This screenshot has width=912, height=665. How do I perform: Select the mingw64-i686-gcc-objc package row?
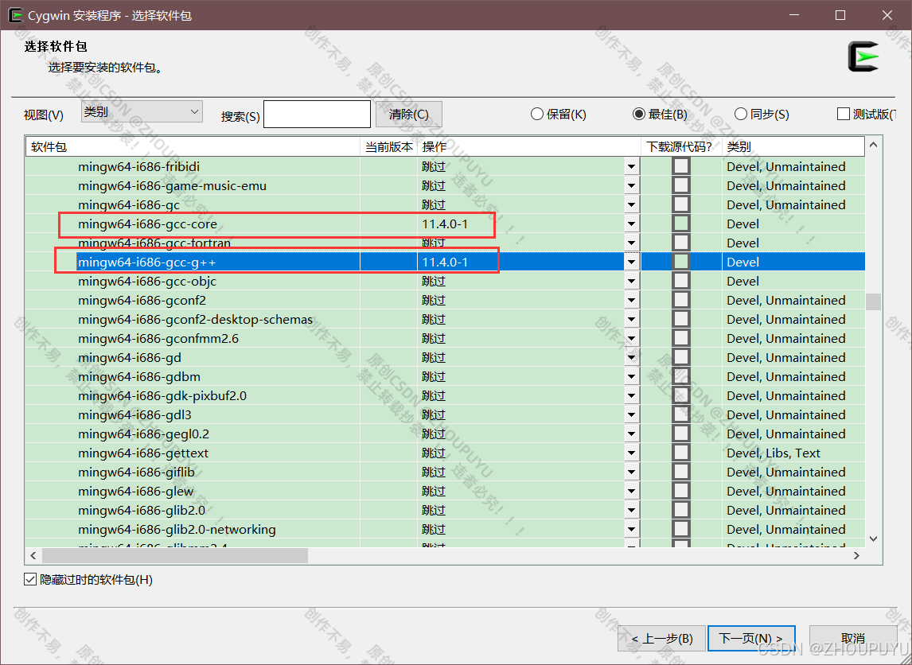tap(445, 282)
